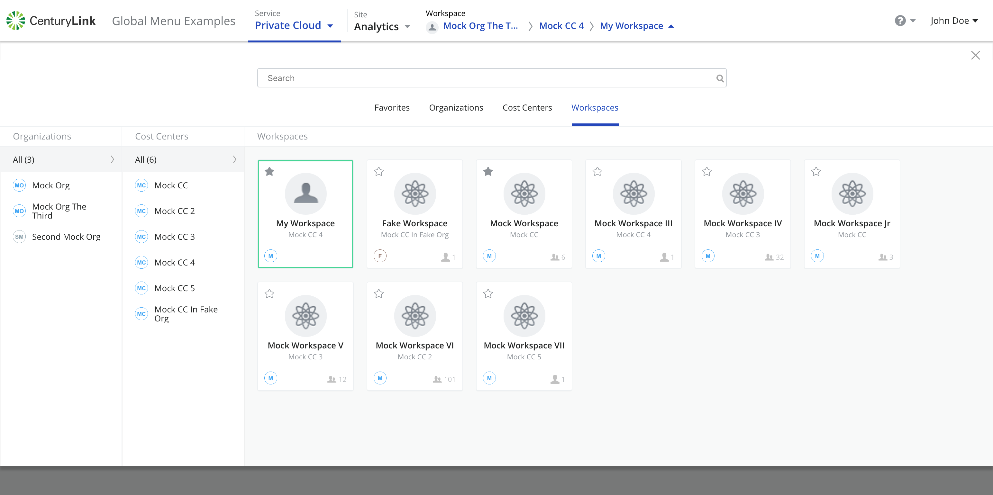Click the F badge on Fake Workspace card
The height and width of the screenshot is (495, 993).
click(x=380, y=256)
